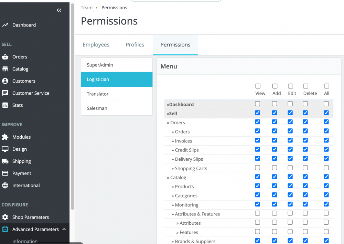Uncheck Delete permission for Invoices row
Screen dimensions: 344x244
(x=305, y=140)
